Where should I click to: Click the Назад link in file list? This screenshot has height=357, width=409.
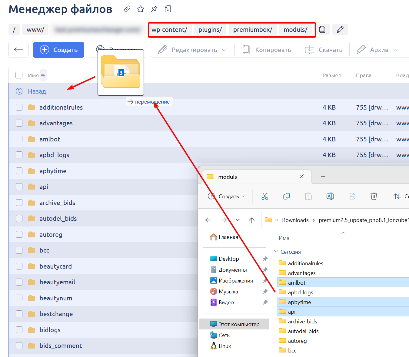[37, 91]
